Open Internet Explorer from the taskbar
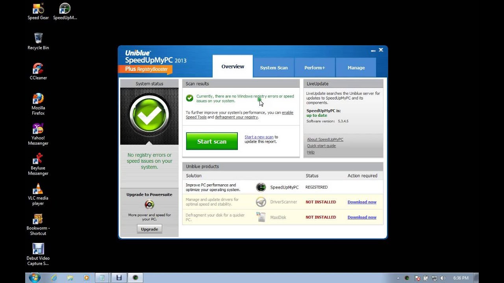Image resolution: width=504 pixels, height=283 pixels. click(54, 277)
